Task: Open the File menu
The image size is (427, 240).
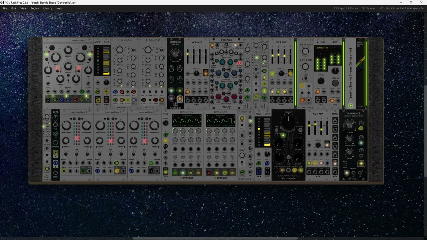Action: point(5,8)
